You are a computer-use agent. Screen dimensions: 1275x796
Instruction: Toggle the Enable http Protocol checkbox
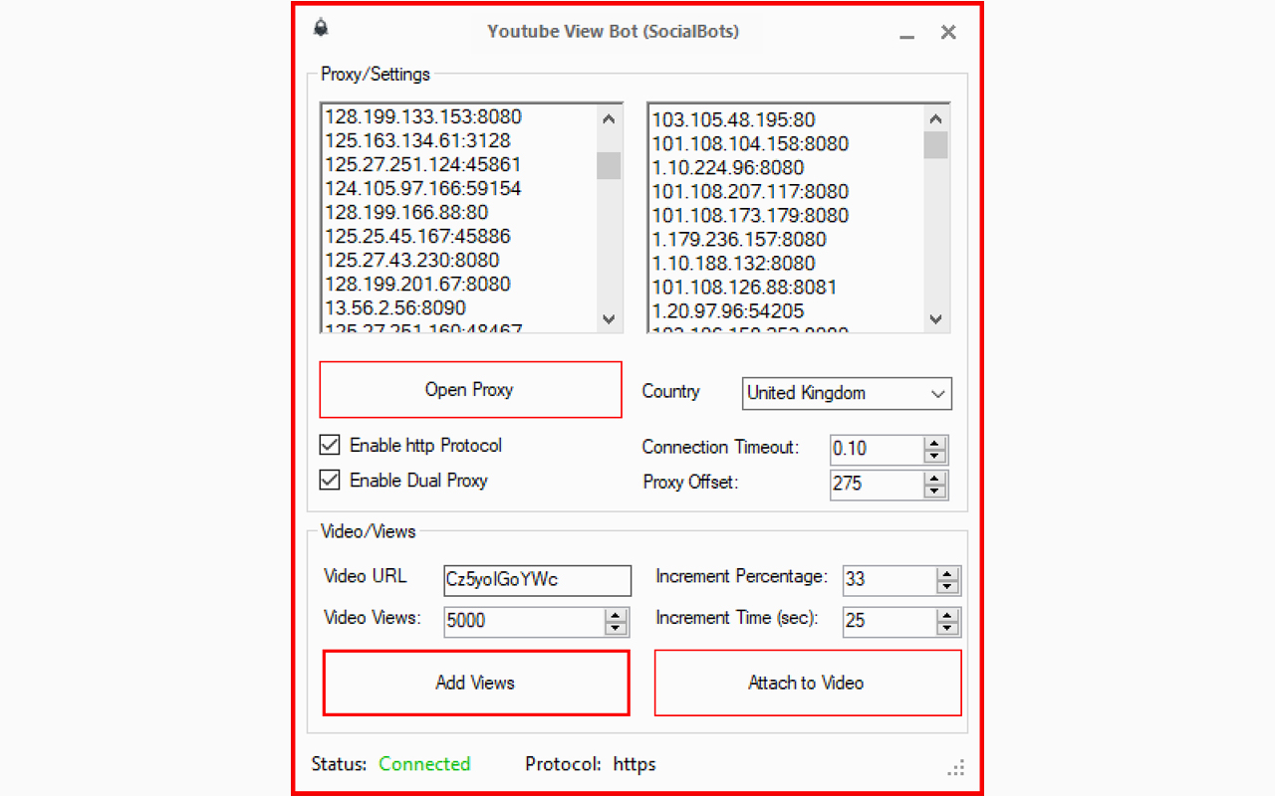click(x=329, y=445)
